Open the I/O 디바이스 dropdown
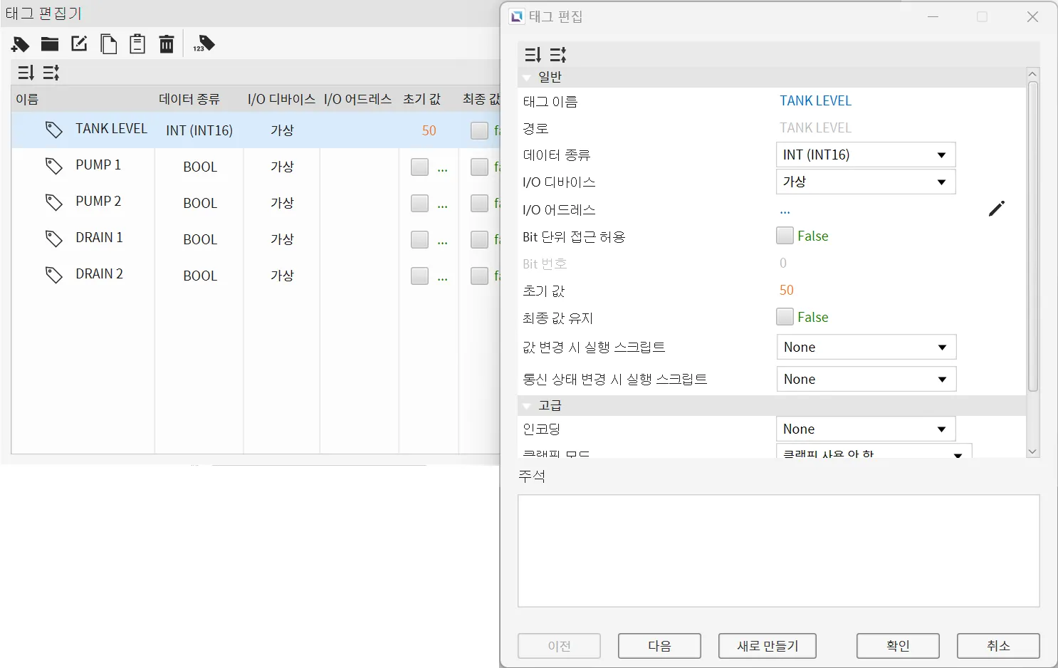 865,182
